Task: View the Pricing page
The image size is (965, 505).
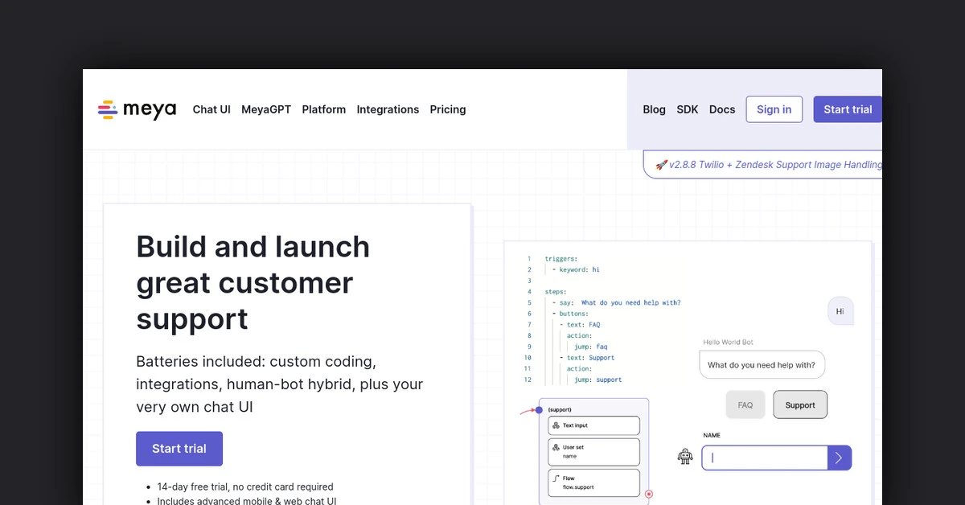Action: pyautogui.click(x=448, y=109)
